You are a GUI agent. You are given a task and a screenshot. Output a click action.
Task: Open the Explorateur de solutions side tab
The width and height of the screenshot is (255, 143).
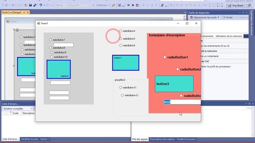pos(251,23)
